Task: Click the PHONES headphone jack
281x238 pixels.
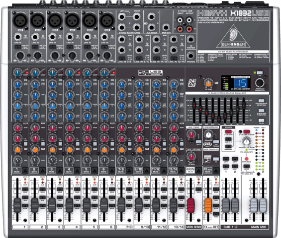Action: (190, 56)
